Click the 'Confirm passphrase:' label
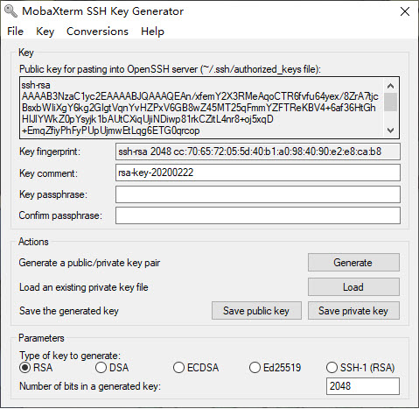 [60, 215]
